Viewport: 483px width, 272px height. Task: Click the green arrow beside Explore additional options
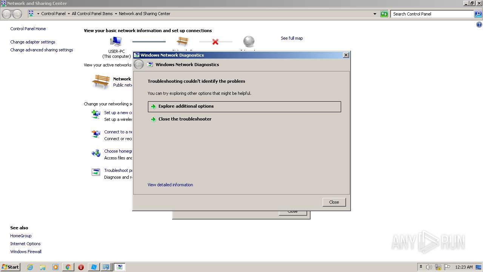[153, 107]
